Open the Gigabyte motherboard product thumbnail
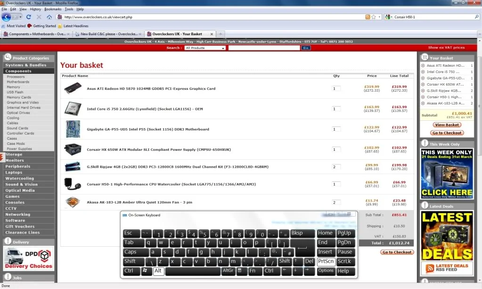This screenshot has width=482, height=289. [73, 129]
